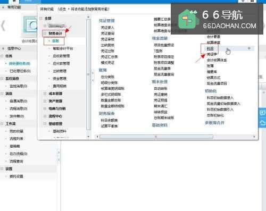Viewport: 266px width, 211px height.
Task: Click the tree scrollbar down arrow
Action: pos(88,137)
